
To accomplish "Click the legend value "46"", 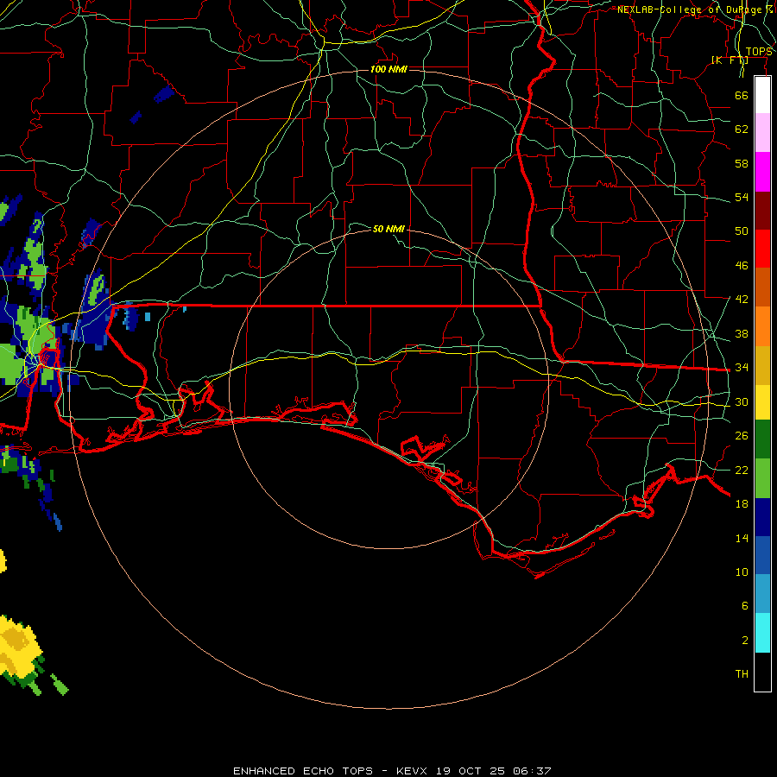I will point(742,266).
